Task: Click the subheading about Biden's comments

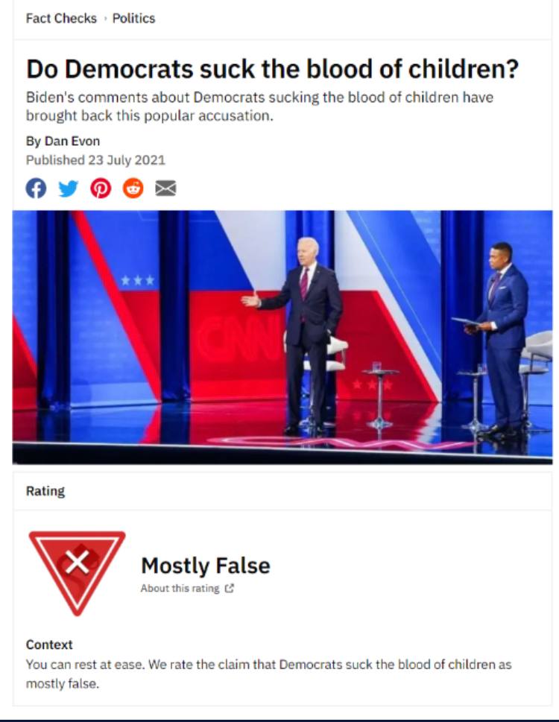Action: pos(259,107)
